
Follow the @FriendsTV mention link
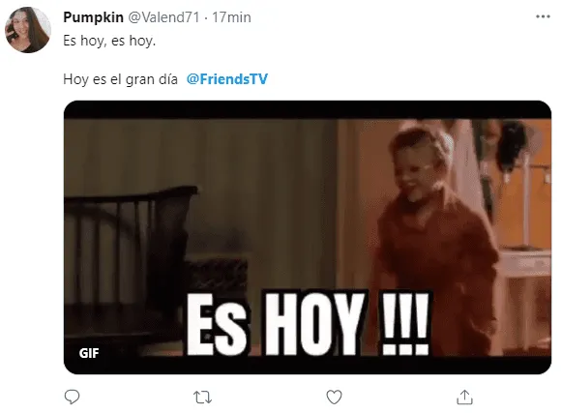click(227, 79)
